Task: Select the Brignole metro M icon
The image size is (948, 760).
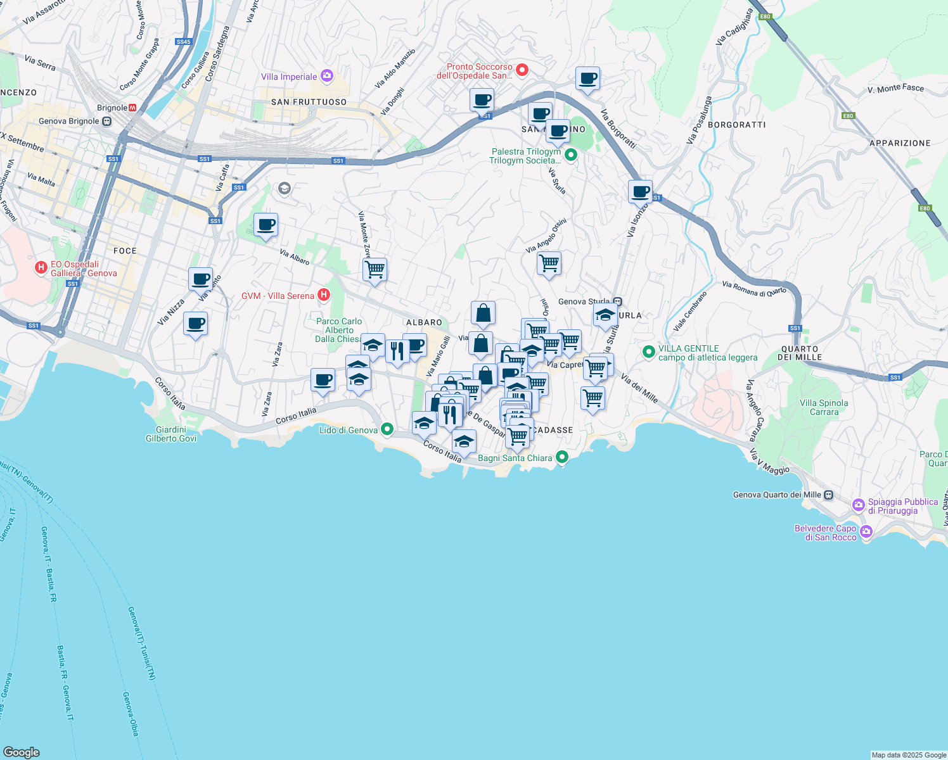Action: pyautogui.click(x=133, y=108)
